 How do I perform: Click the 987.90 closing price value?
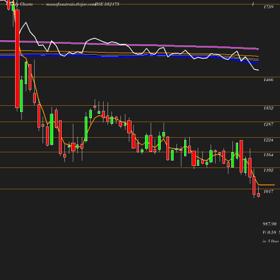pos(269,224)
